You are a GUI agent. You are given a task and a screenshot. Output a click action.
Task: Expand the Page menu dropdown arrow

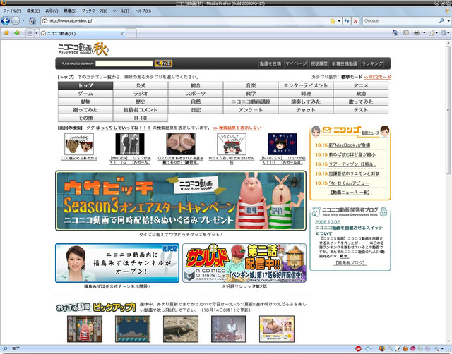coord(436,33)
